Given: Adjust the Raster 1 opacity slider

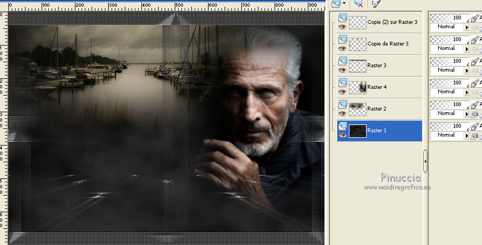Looking at the screenshot, I should (449, 126).
